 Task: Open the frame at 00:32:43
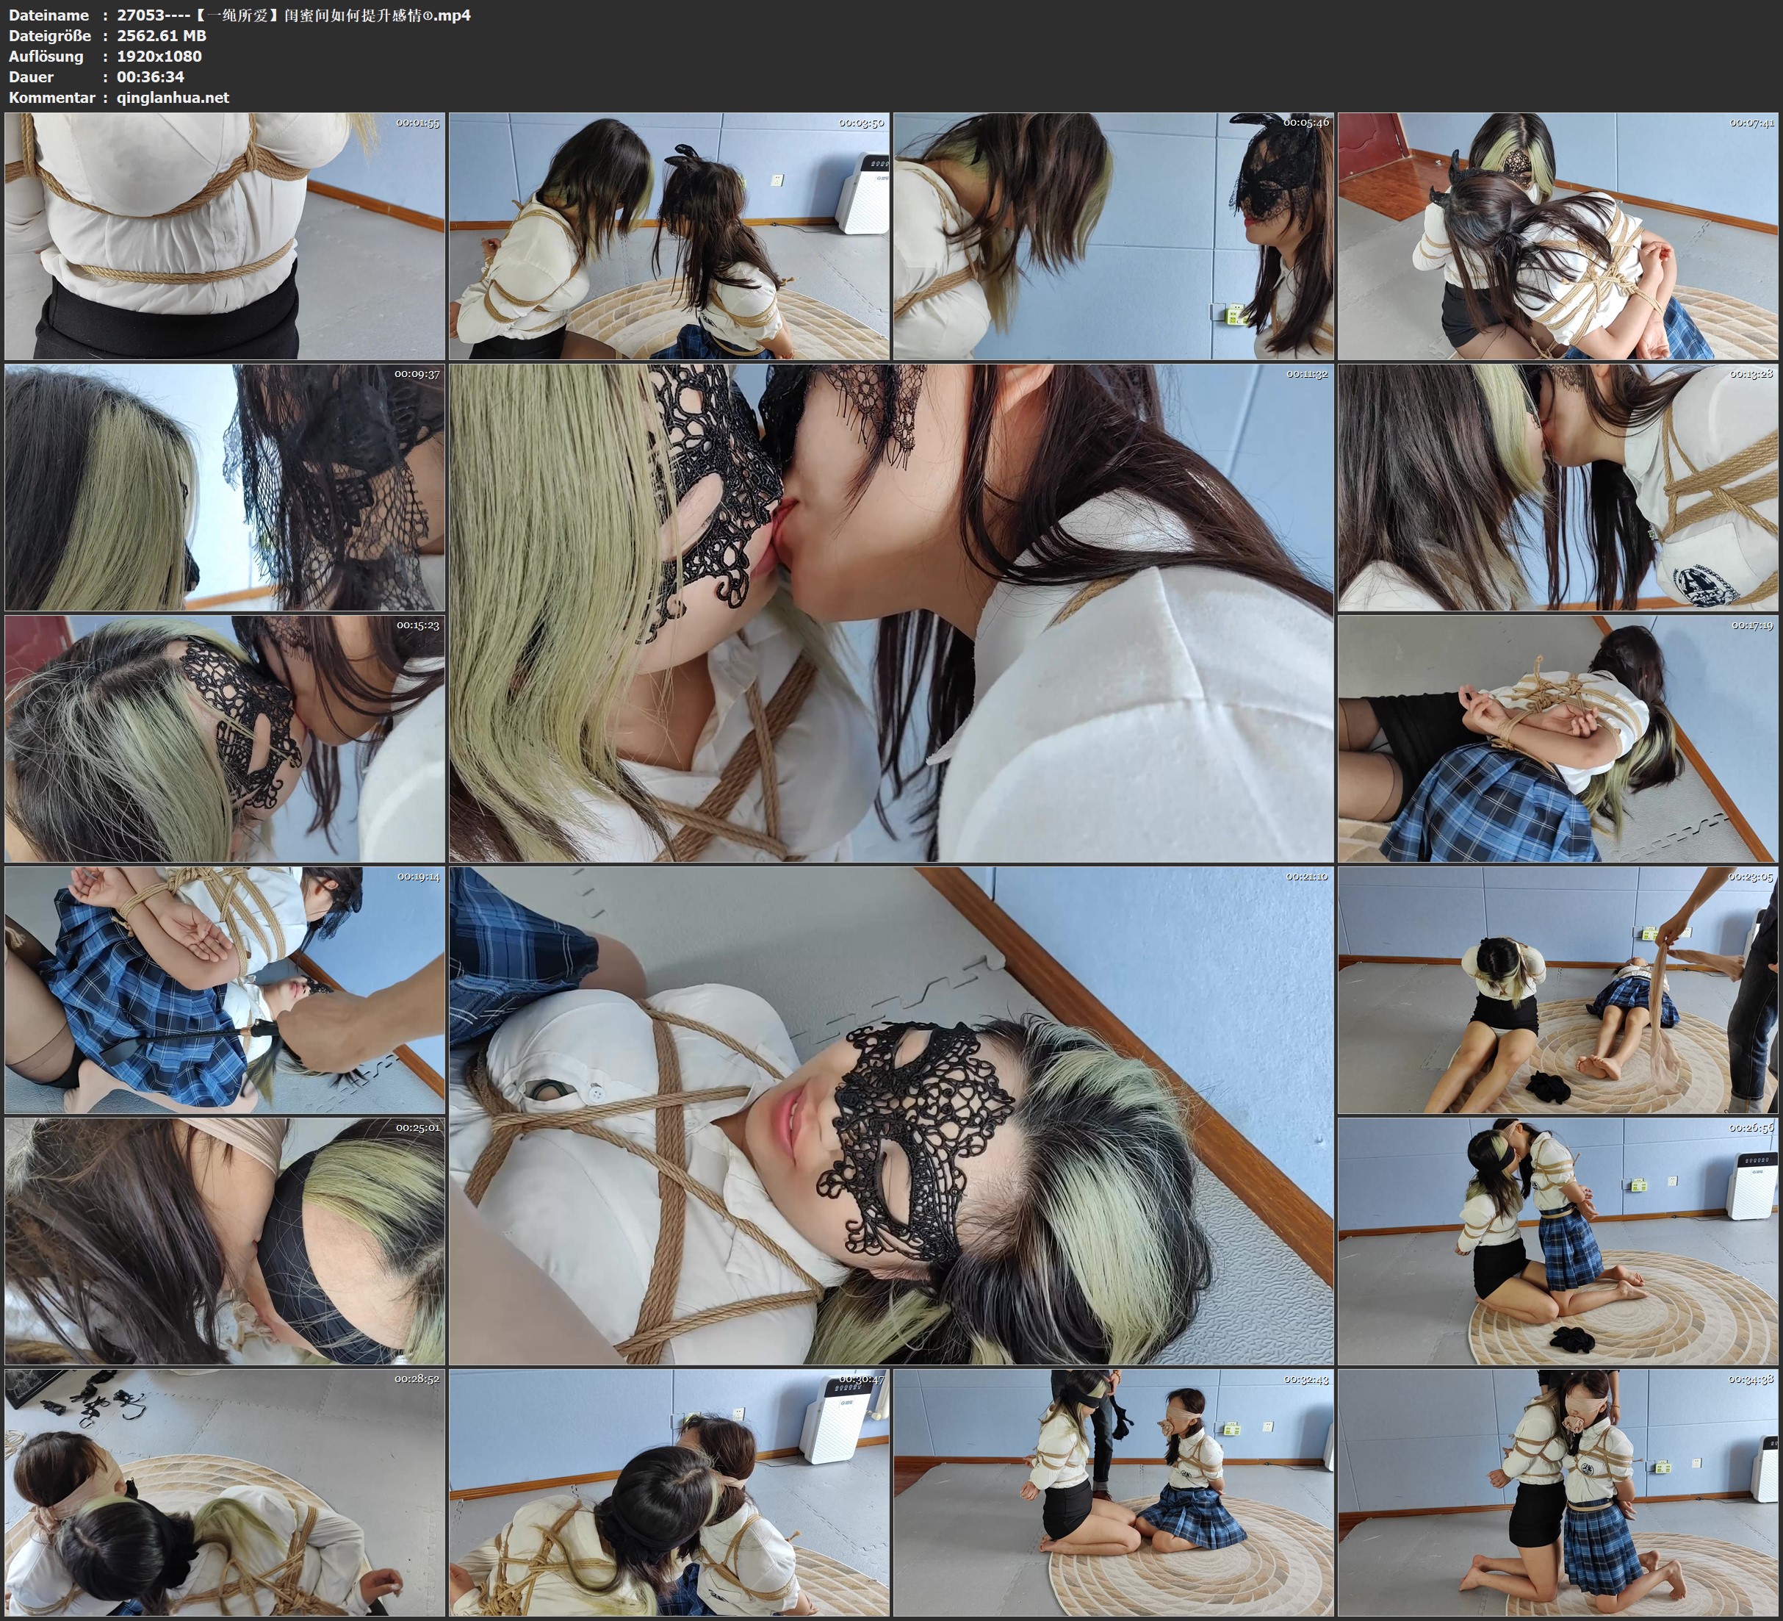click(1112, 1492)
